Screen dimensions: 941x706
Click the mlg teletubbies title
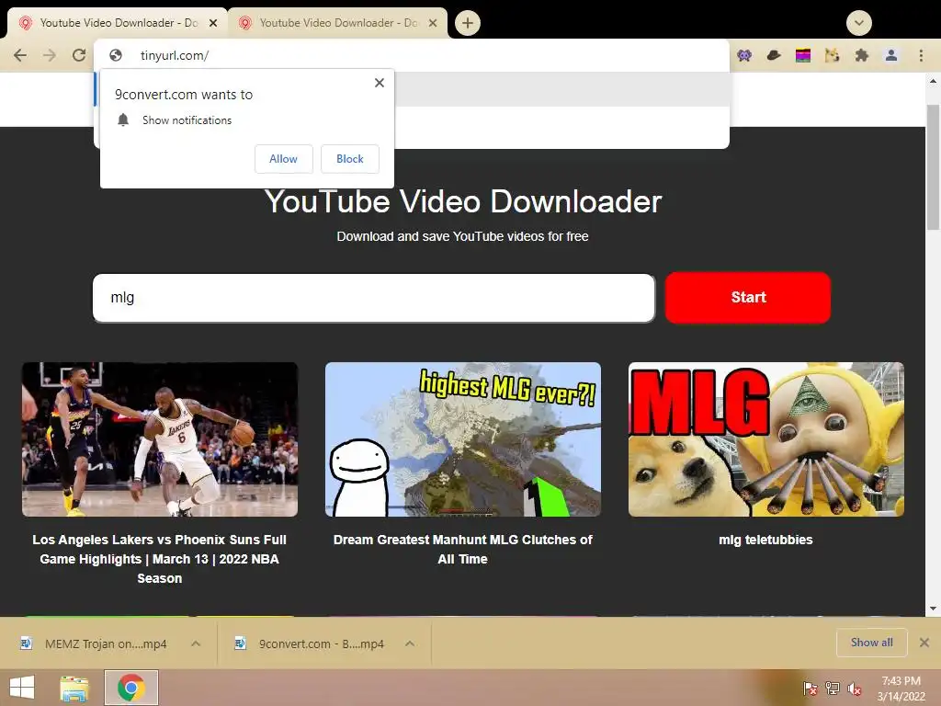(765, 540)
